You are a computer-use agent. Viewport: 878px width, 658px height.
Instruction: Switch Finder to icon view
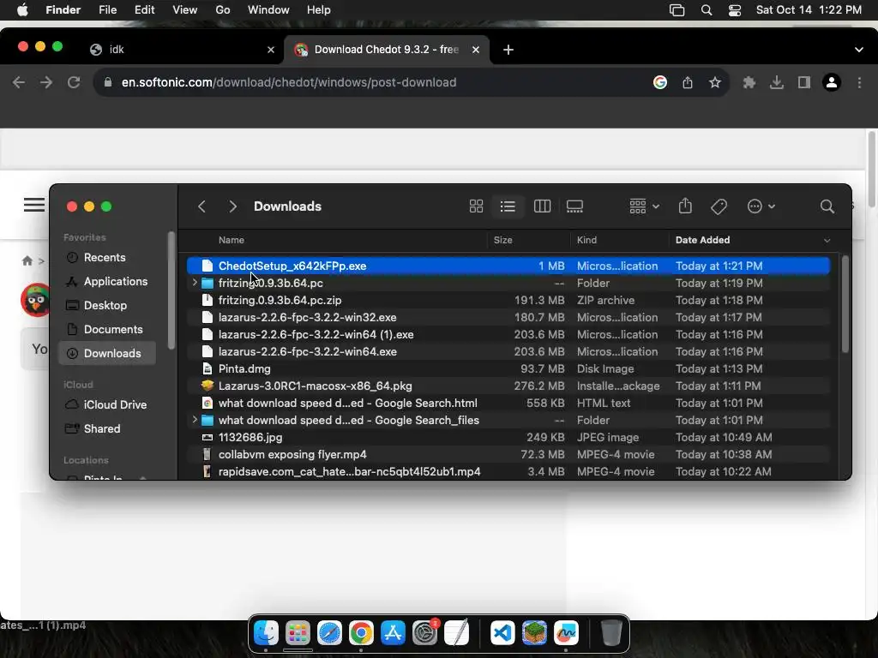tap(476, 206)
